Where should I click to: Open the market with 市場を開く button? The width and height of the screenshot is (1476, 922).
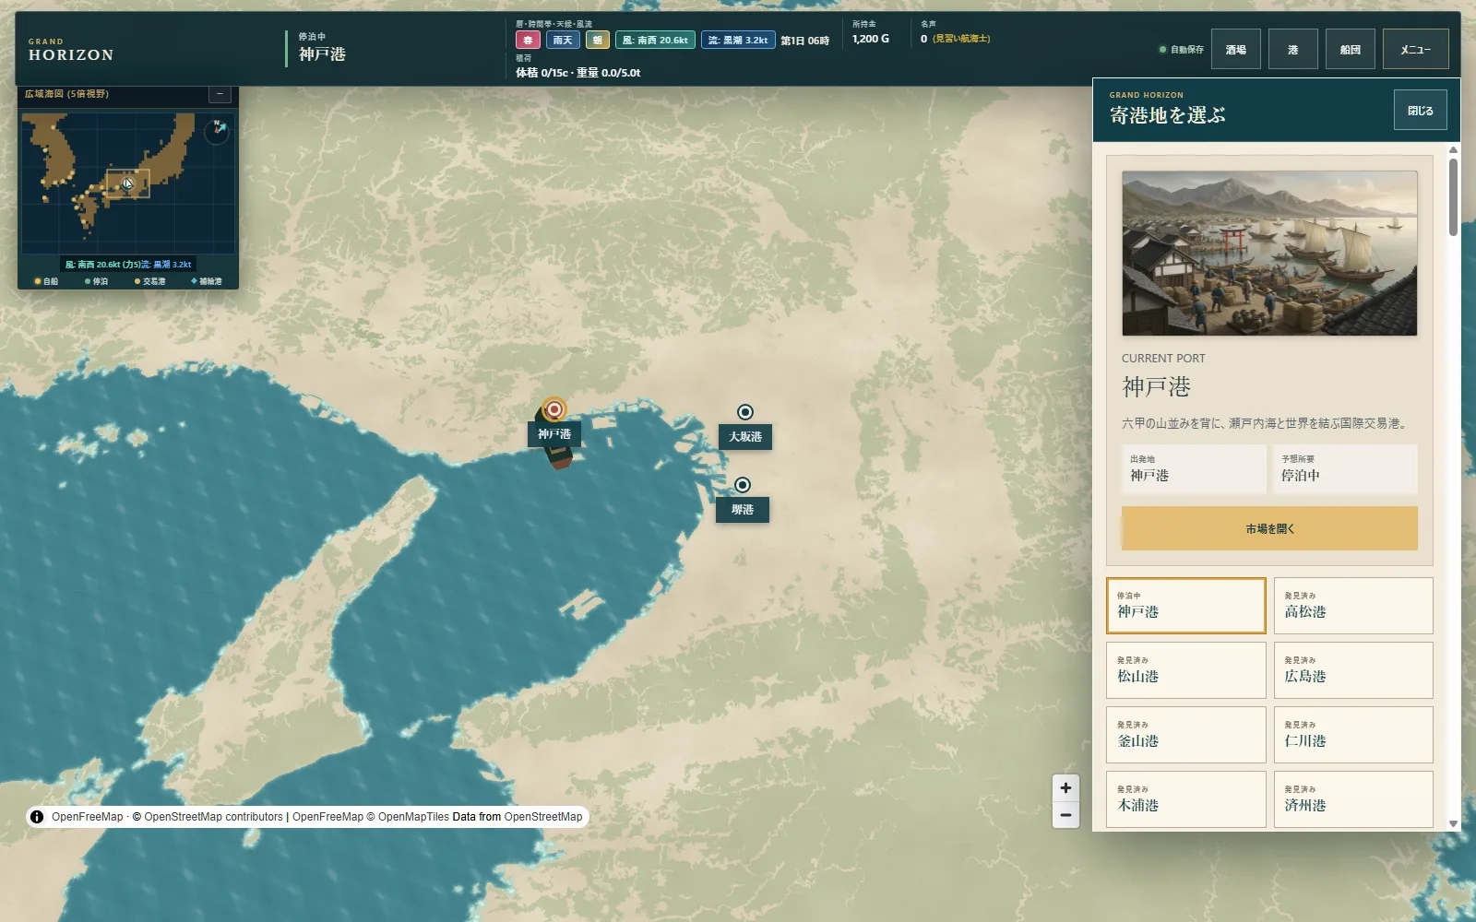pyautogui.click(x=1269, y=528)
